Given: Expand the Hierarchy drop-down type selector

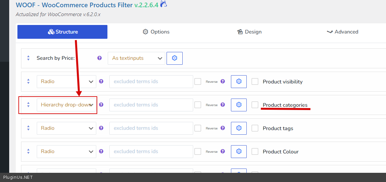Looking at the screenshot, I should click(x=66, y=105).
